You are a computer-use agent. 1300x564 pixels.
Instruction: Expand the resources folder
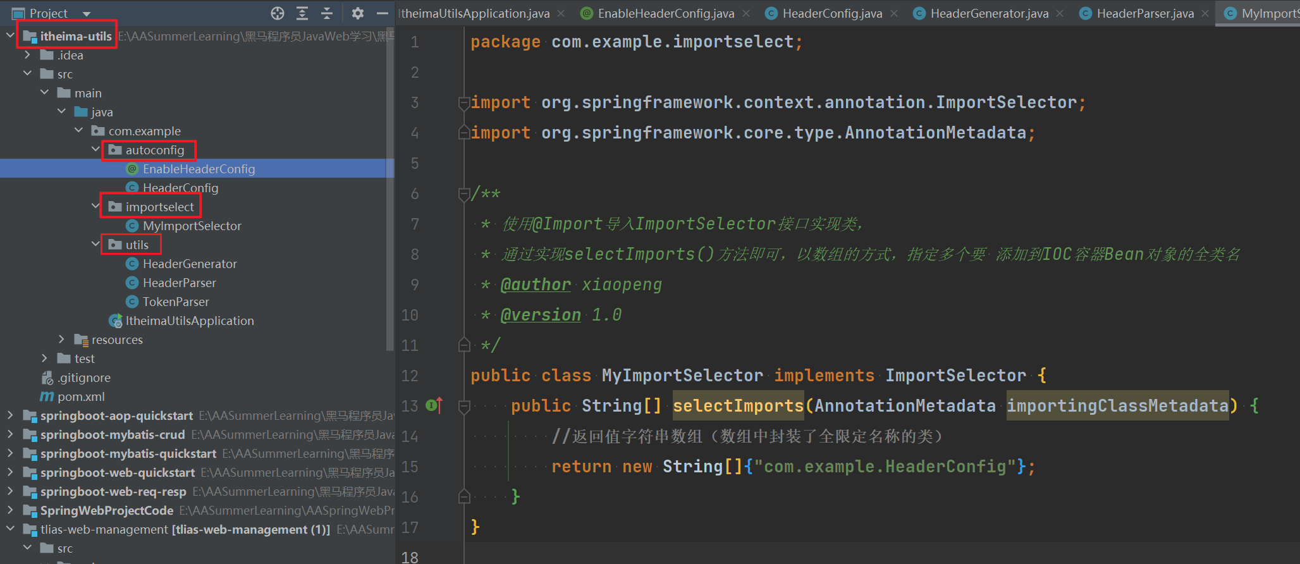point(61,340)
